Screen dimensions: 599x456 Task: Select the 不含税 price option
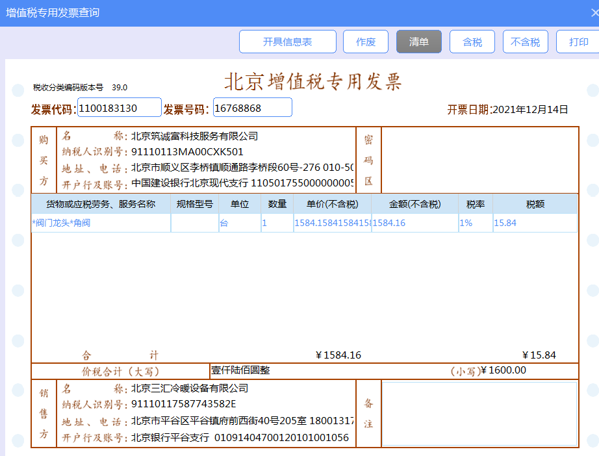(x=525, y=42)
